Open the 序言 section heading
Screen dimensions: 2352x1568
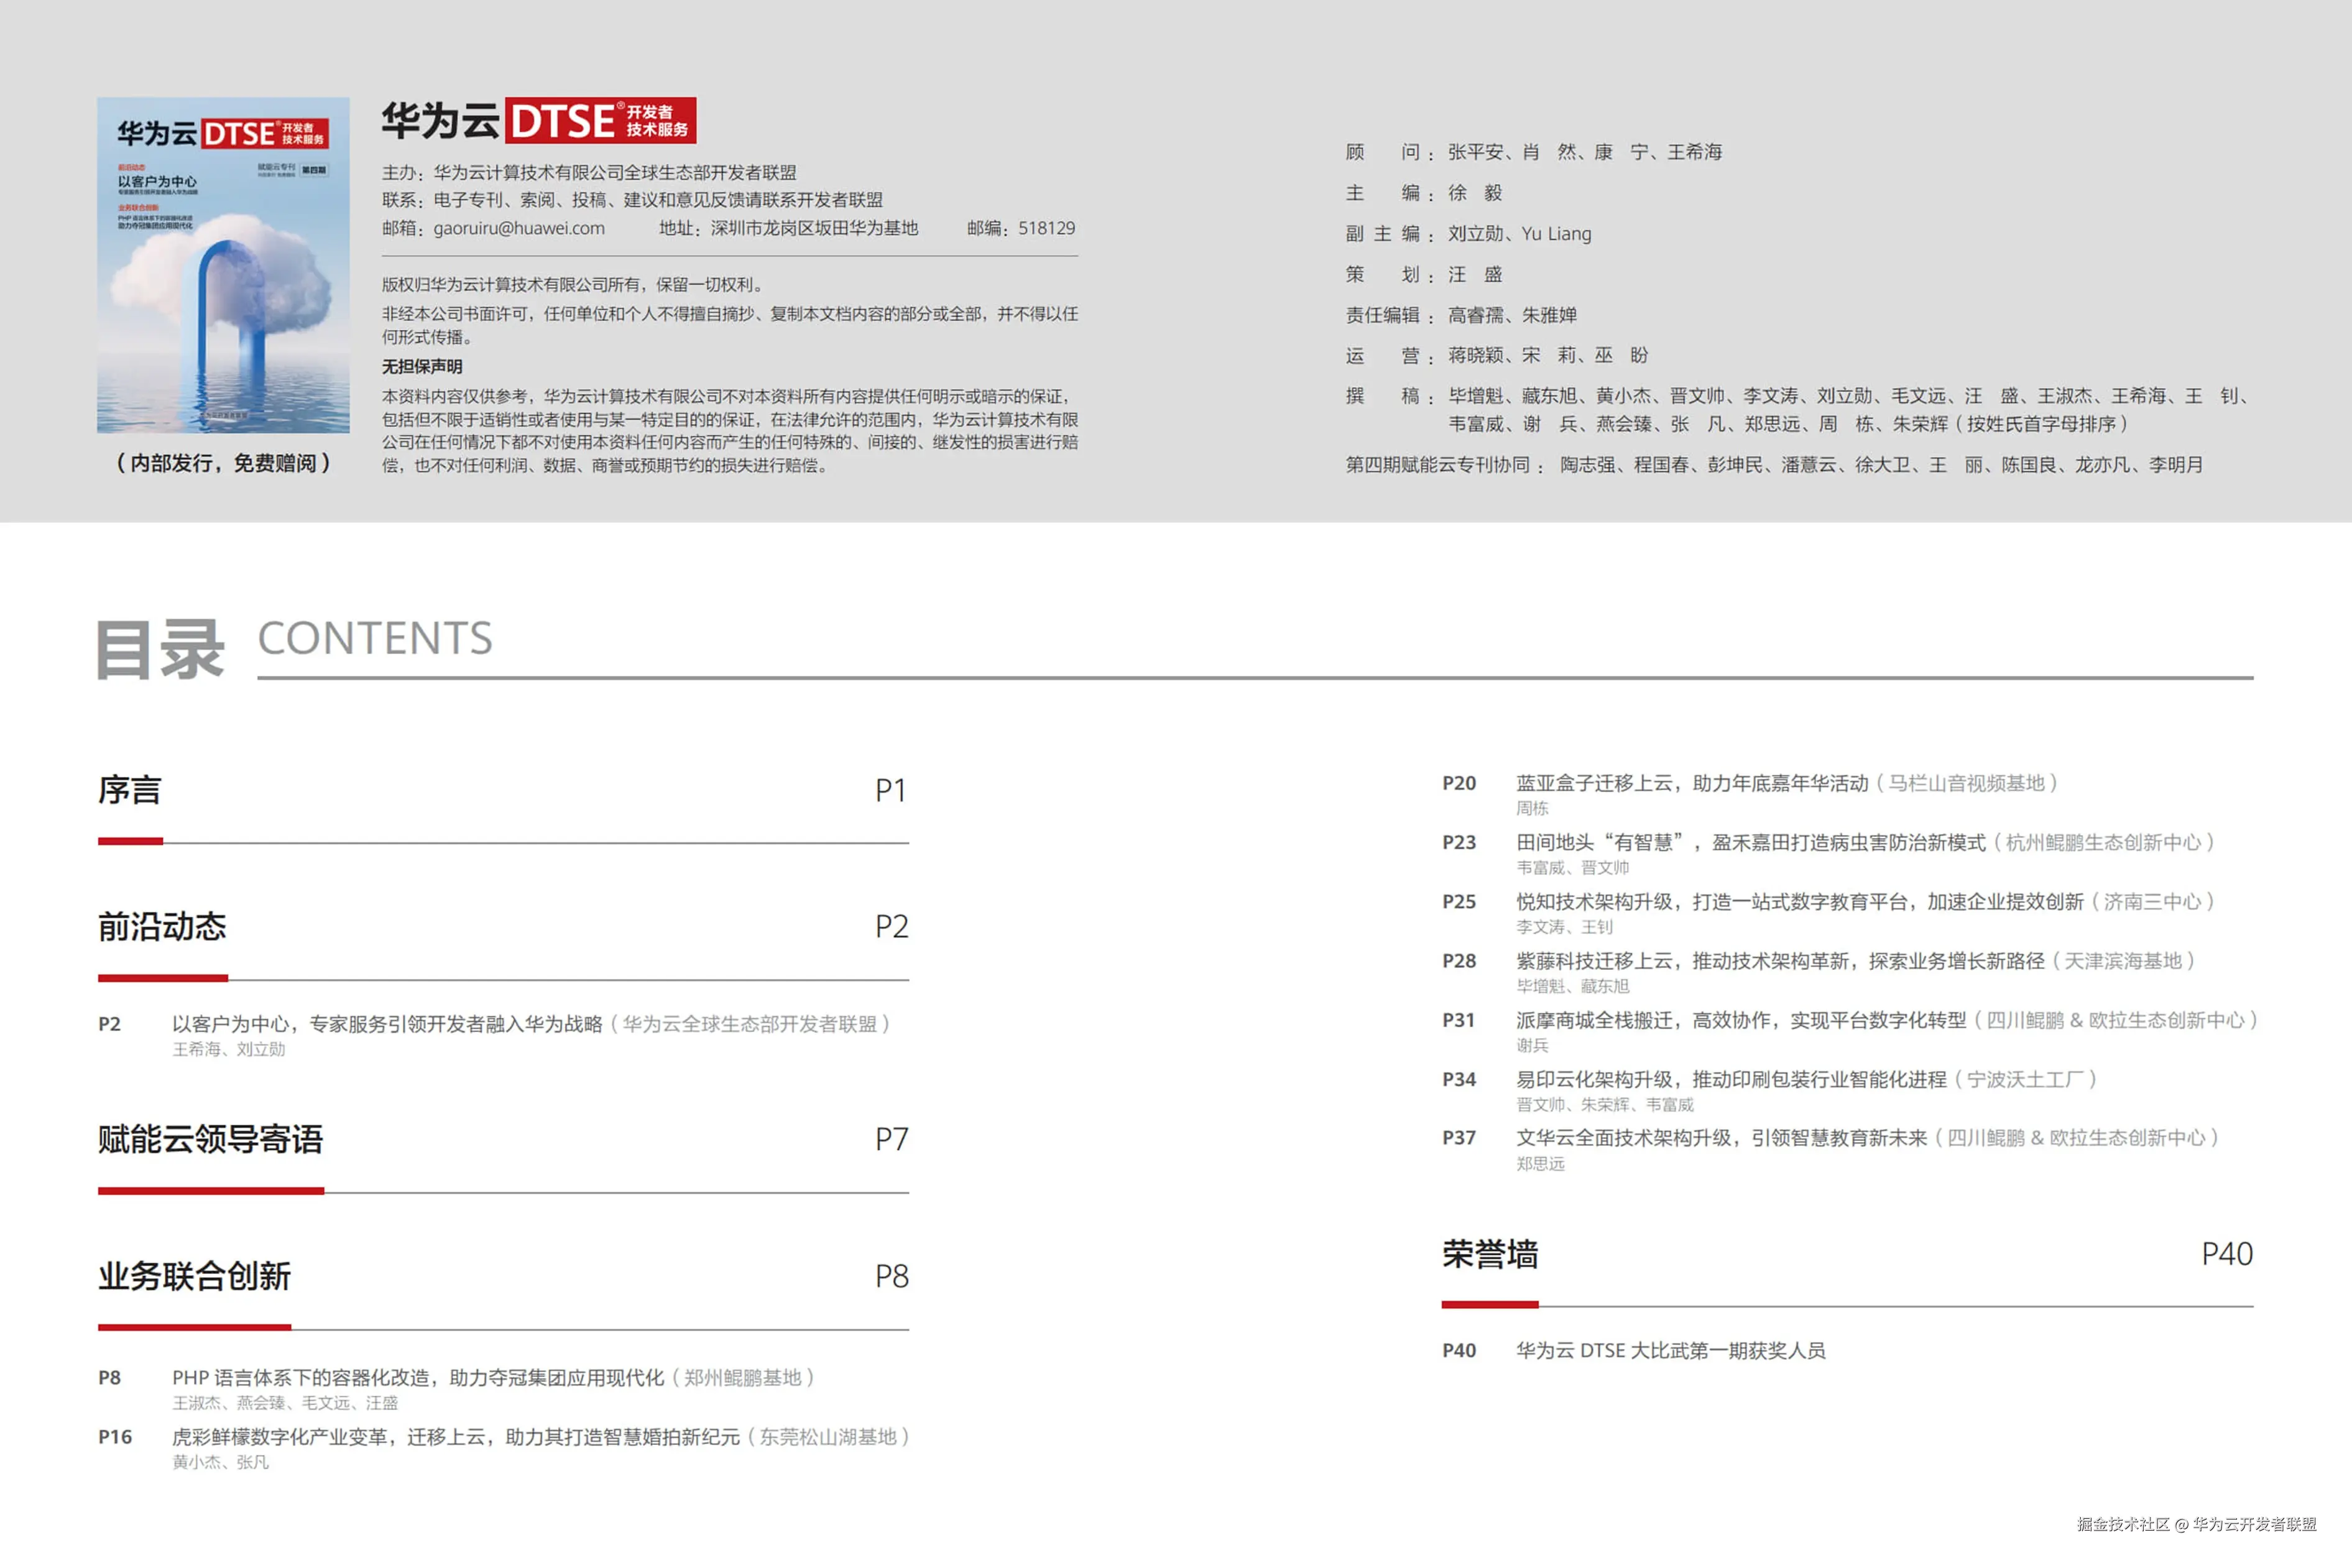pos(130,790)
